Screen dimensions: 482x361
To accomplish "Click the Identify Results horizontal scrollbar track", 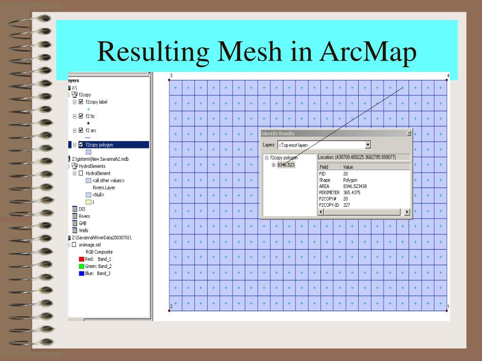I will coord(362,212).
